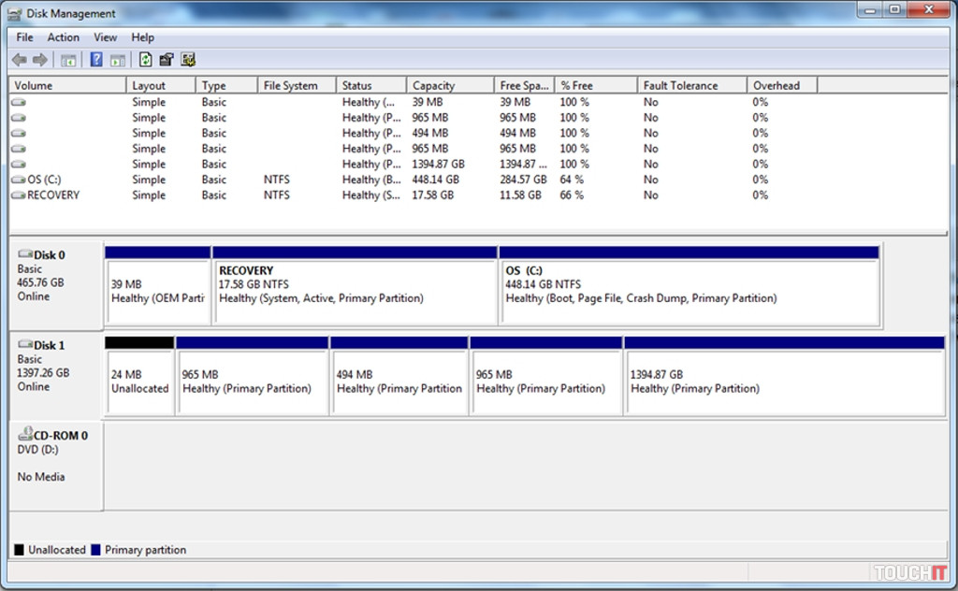Toggle Show/Hide Action Pane toolbar icon
This screenshot has width=958, height=591.
pyautogui.click(x=117, y=60)
